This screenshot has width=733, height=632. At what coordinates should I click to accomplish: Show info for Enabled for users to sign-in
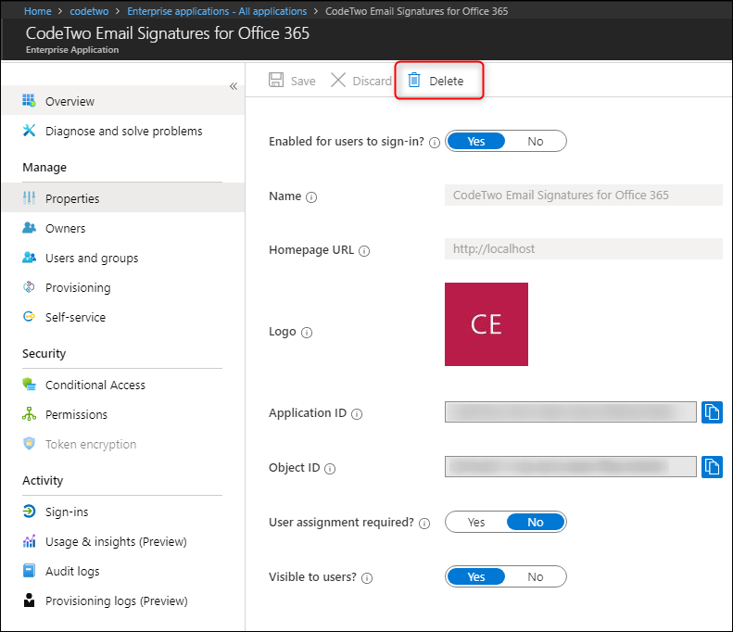tap(435, 143)
